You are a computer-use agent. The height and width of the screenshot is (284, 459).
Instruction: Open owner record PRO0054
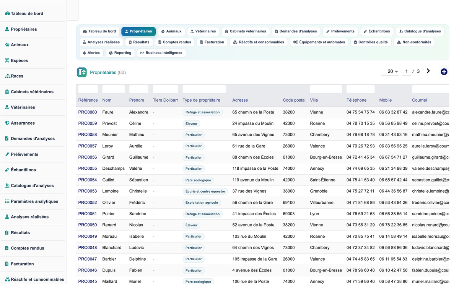pos(88,180)
